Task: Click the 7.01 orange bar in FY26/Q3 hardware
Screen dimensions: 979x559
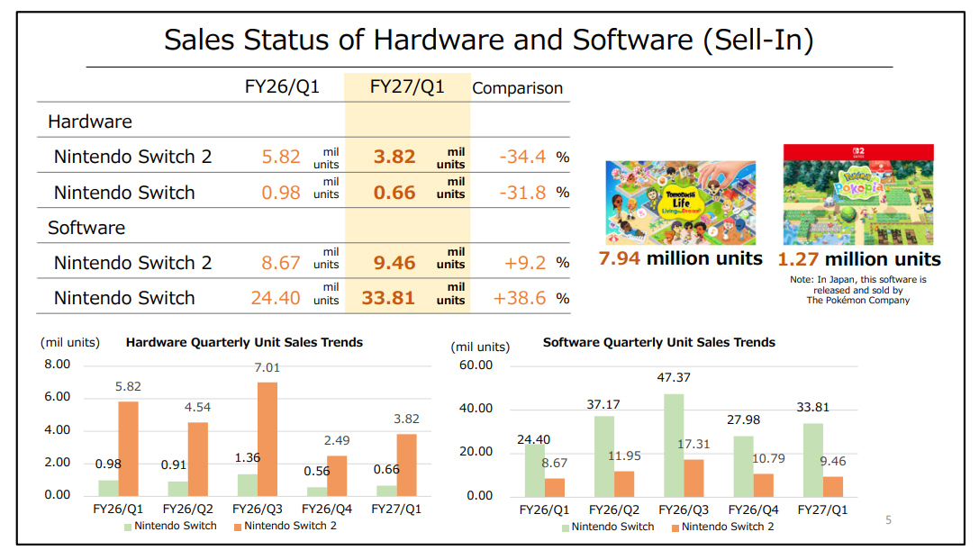Action: (x=267, y=439)
